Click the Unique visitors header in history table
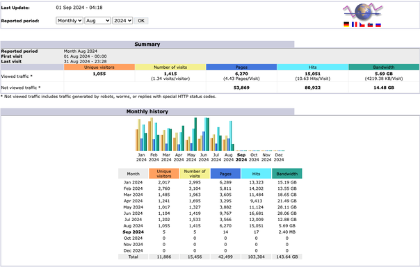Viewport: 420px width, 267px height. click(164, 174)
